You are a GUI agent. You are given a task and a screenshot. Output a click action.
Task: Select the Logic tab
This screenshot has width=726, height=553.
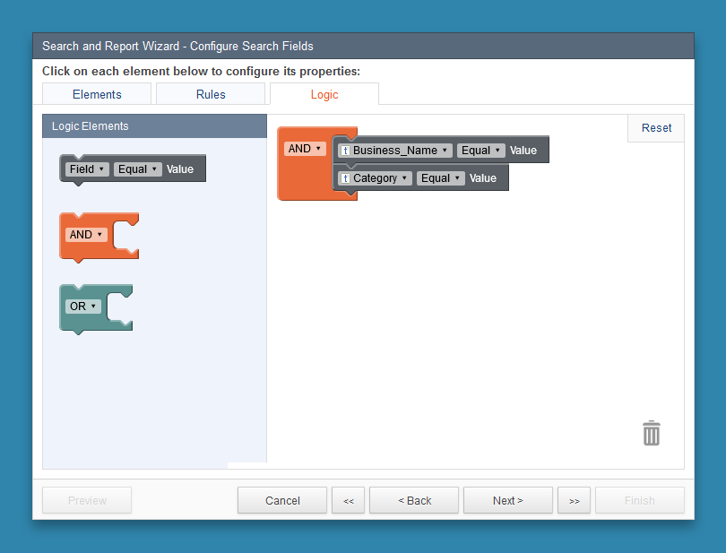coord(324,93)
